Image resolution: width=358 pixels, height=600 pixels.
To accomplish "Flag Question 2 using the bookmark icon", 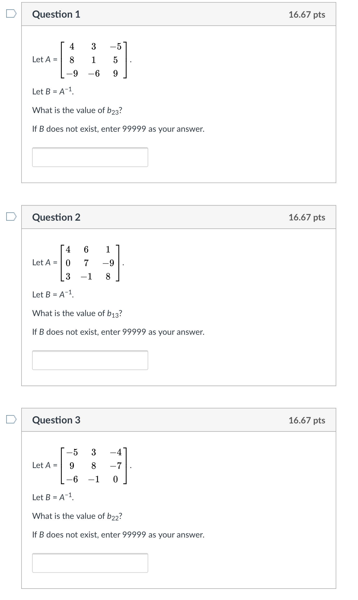I will (11, 217).
